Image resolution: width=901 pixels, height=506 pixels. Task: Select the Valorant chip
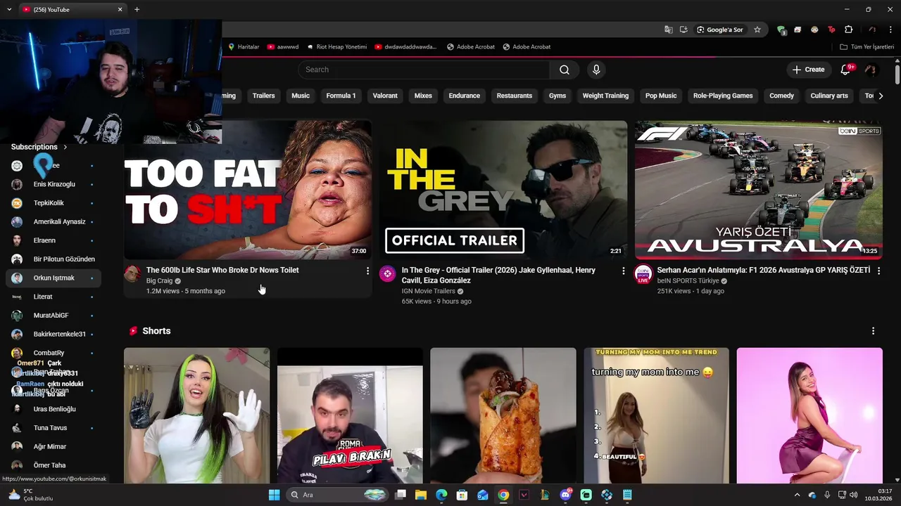385,96
